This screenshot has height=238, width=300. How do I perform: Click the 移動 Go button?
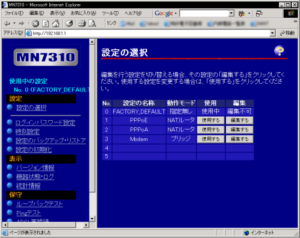287,33
